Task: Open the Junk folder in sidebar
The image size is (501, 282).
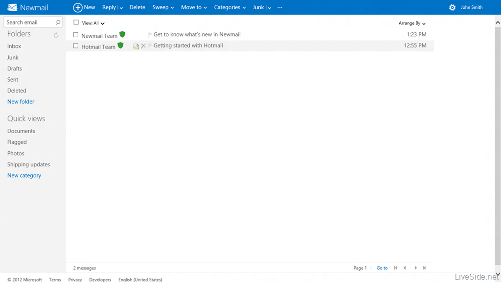Action: [x=13, y=57]
